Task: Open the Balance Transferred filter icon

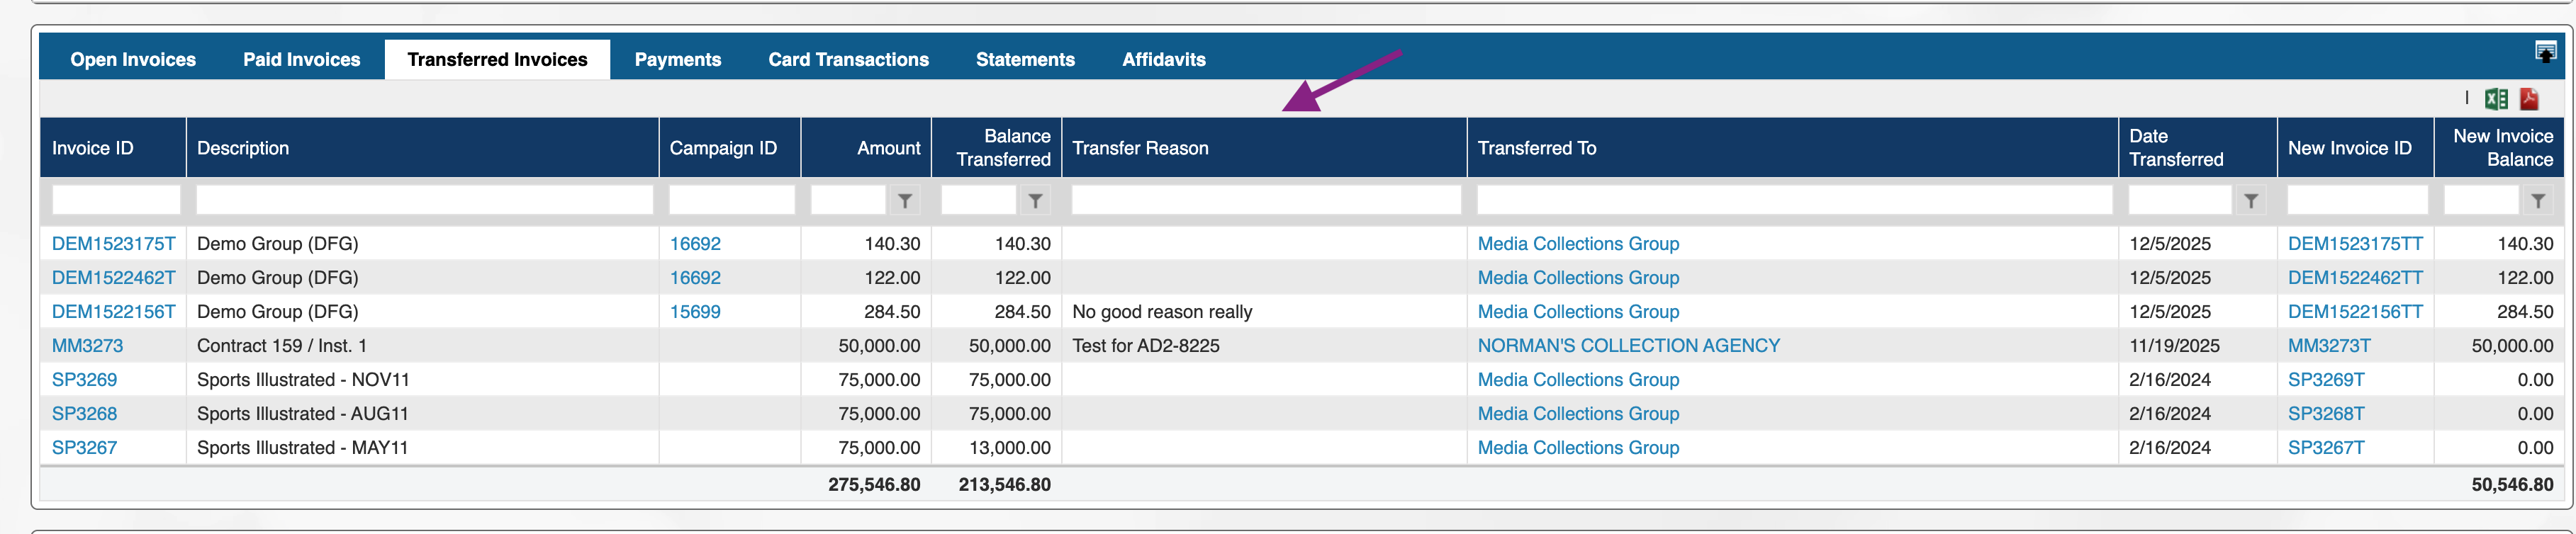Action: pos(1035,201)
